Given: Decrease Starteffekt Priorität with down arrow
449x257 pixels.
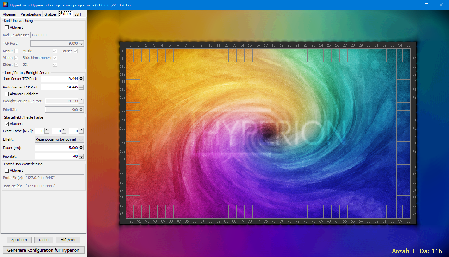Looking at the screenshot, I should (81, 158).
